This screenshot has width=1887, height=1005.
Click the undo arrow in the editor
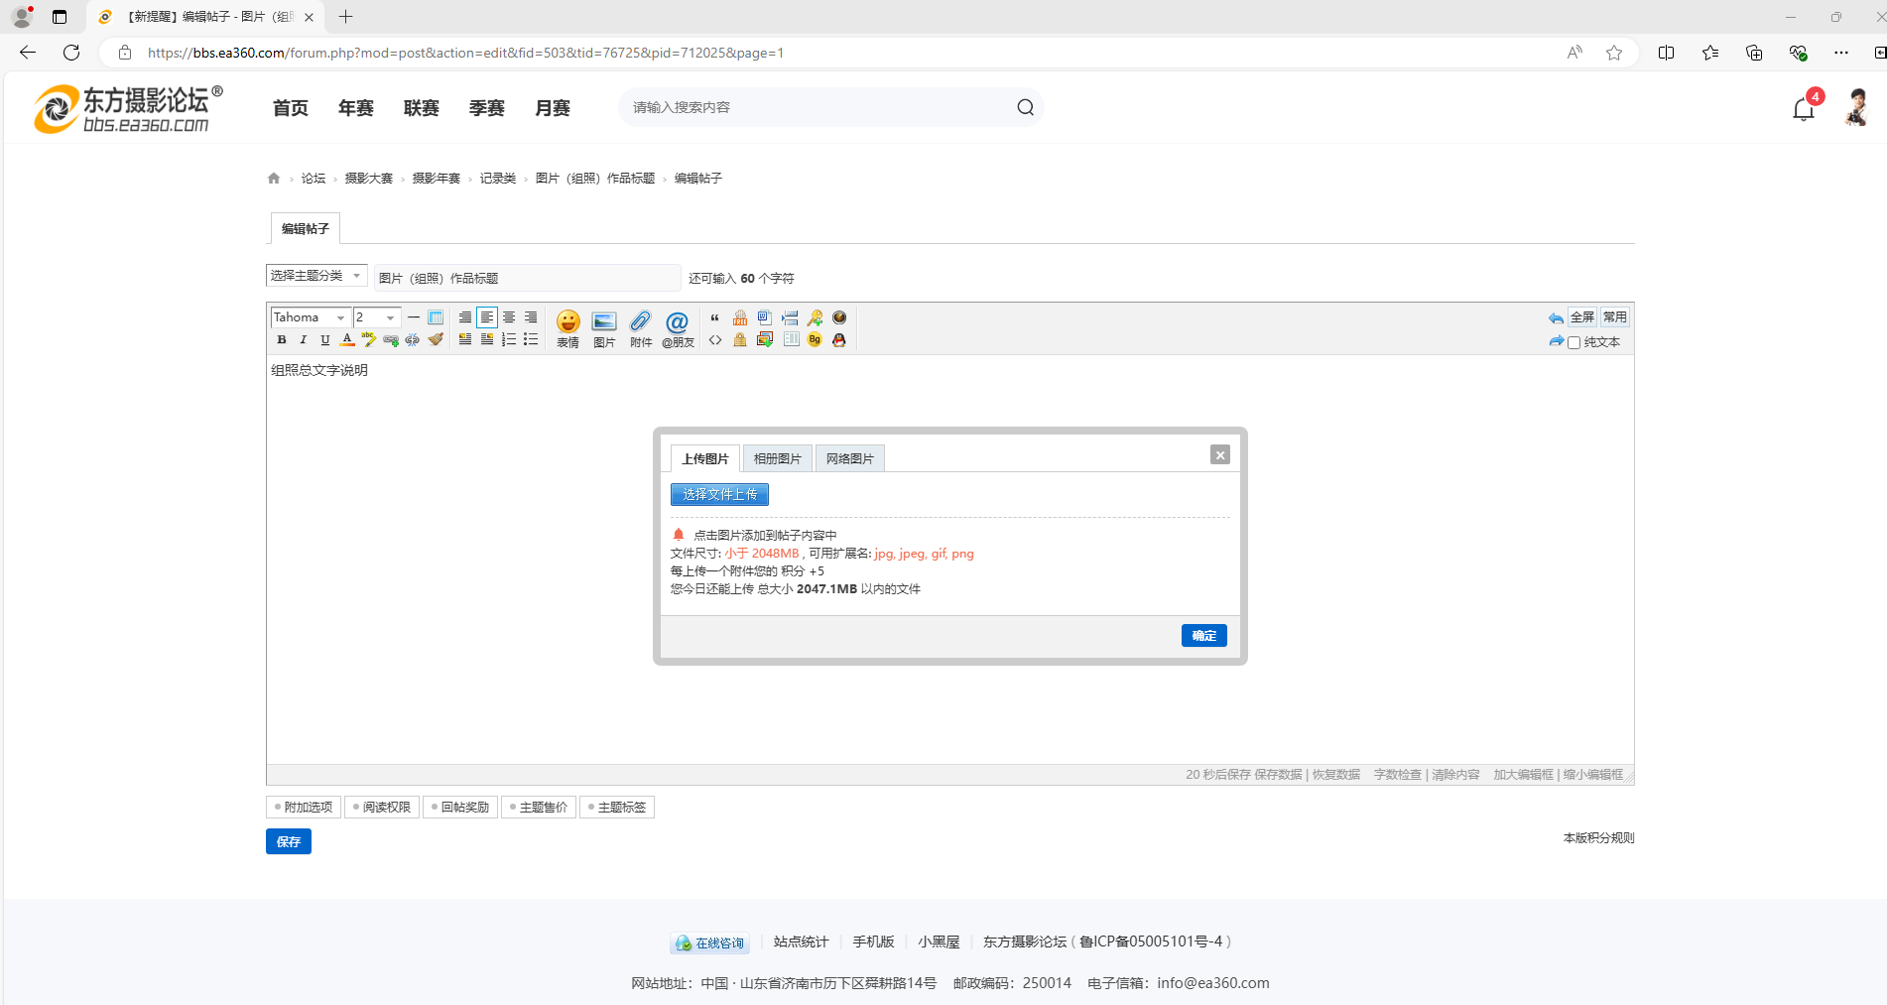pyautogui.click(x=1555, y=318)
